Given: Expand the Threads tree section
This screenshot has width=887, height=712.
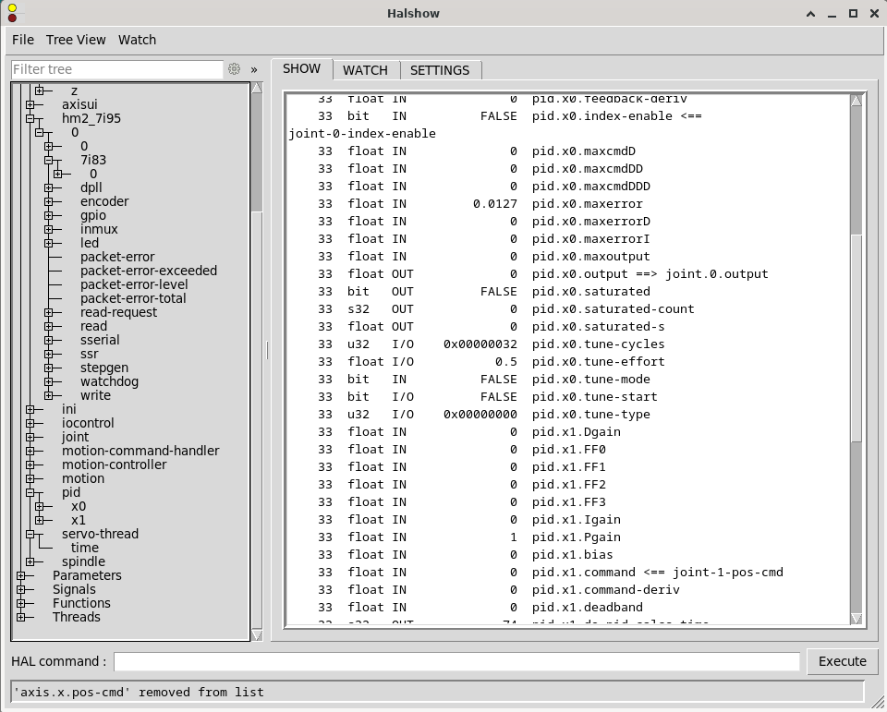Looking at the screenshot, I should [21, 617].
